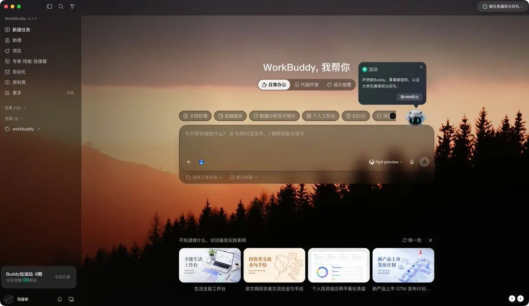The width and height of the screenshot is (529, 306).
Task: Switch to the 设计创意 tab
Action: coord(339,85)
